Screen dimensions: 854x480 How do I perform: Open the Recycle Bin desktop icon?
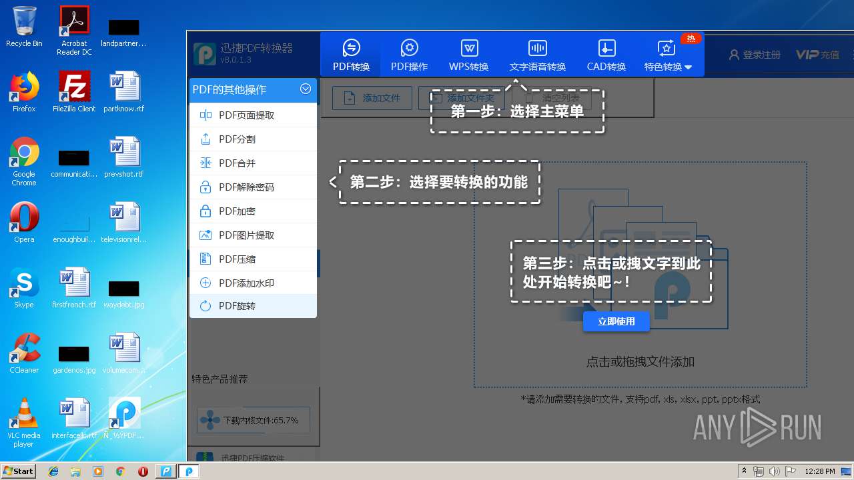24,27
